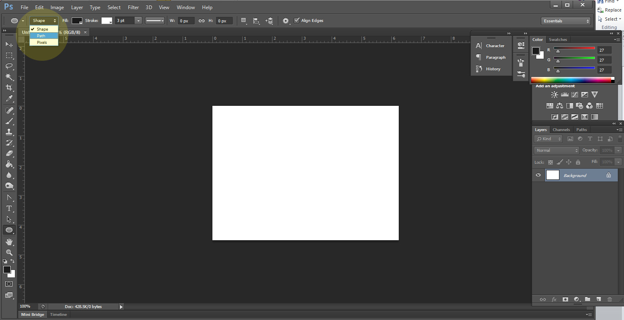Open the Essentials workspace dropdown

566,21
